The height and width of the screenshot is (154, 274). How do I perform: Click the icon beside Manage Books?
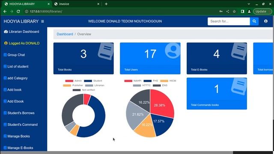coord(5,136)
